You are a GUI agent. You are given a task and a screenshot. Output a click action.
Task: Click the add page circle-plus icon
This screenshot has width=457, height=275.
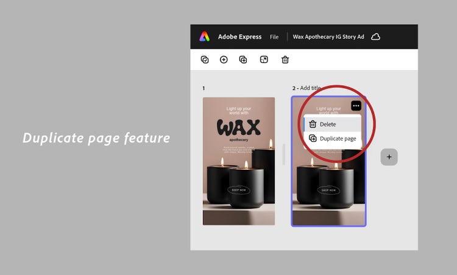point(224,60)
